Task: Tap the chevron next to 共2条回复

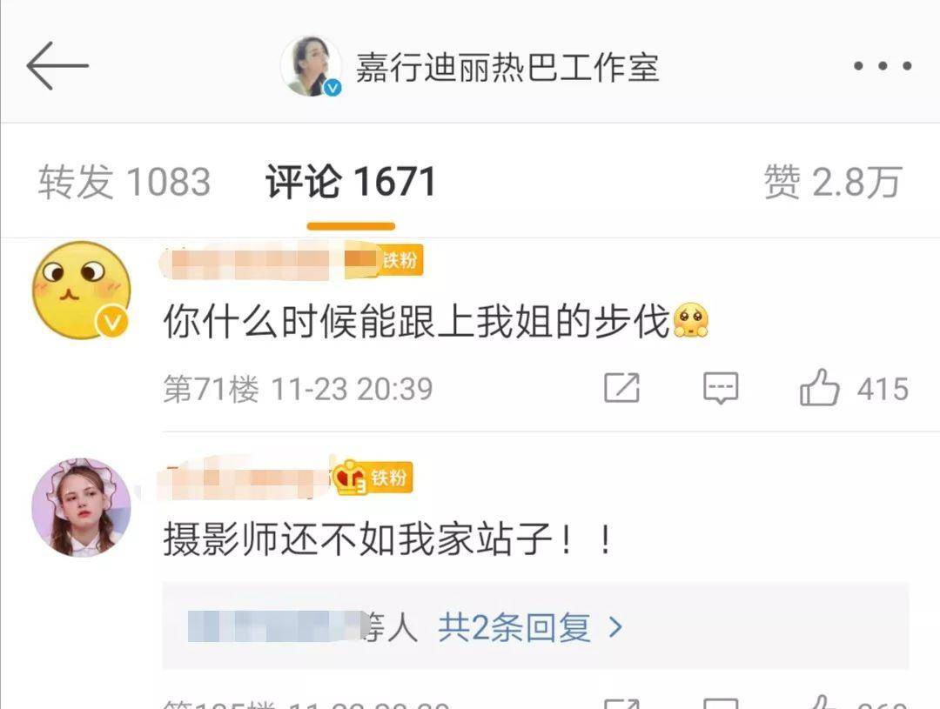Action: tap(615, 627)
